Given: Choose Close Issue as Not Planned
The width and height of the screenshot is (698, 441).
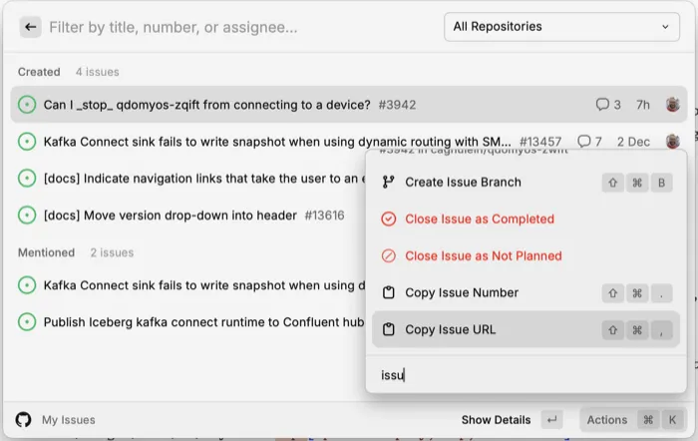Looking at the screenshot, I should coord(483,256).
